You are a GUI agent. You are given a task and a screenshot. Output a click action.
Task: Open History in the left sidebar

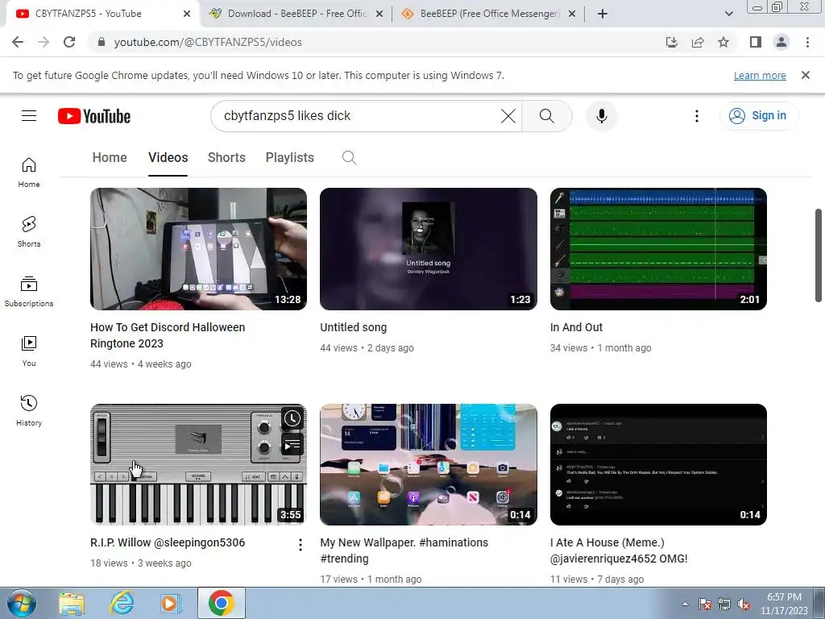[29, 410]
